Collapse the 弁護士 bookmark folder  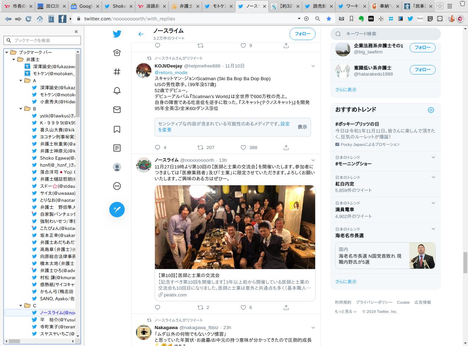click(14, 59)
